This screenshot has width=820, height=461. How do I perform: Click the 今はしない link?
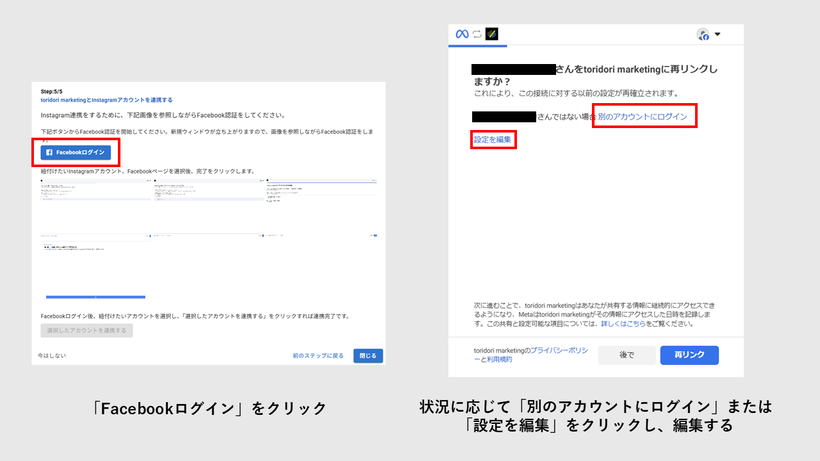coord(51,355)
